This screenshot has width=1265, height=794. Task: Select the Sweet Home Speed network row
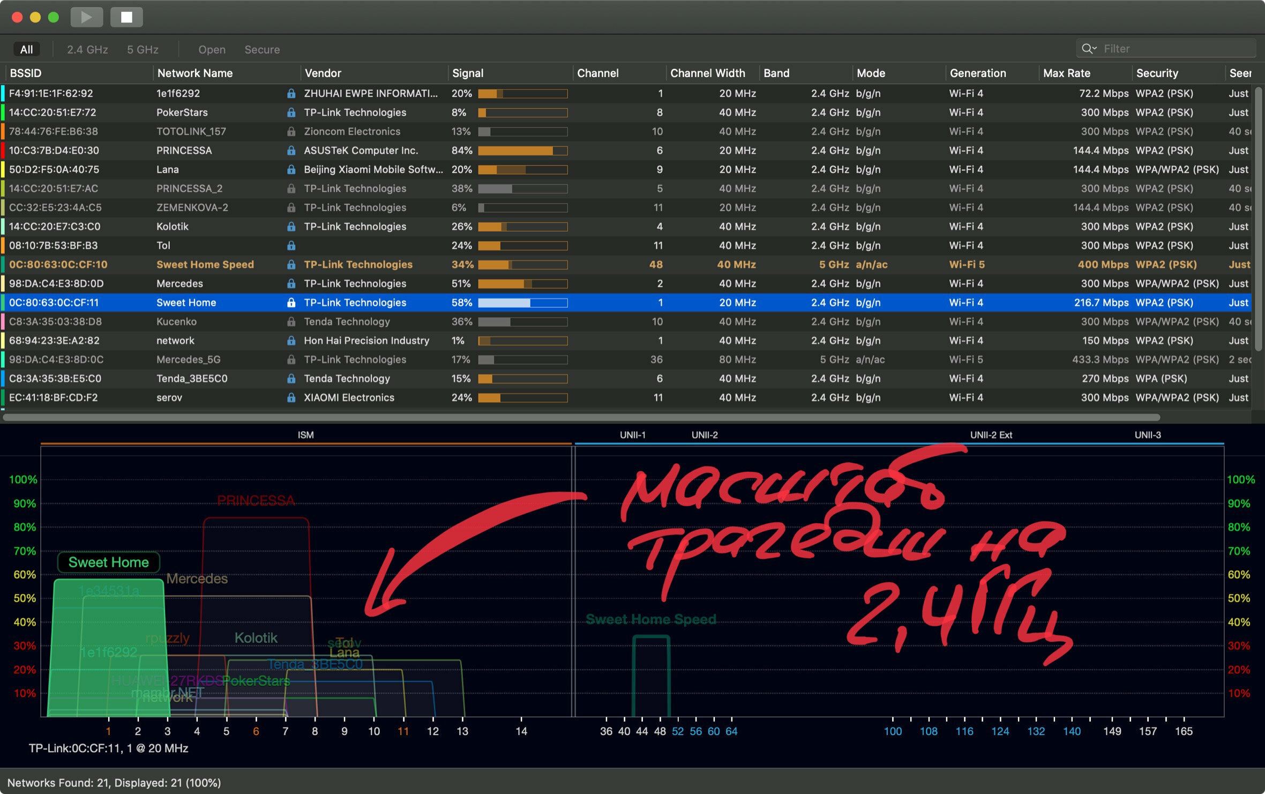point(627,265)
